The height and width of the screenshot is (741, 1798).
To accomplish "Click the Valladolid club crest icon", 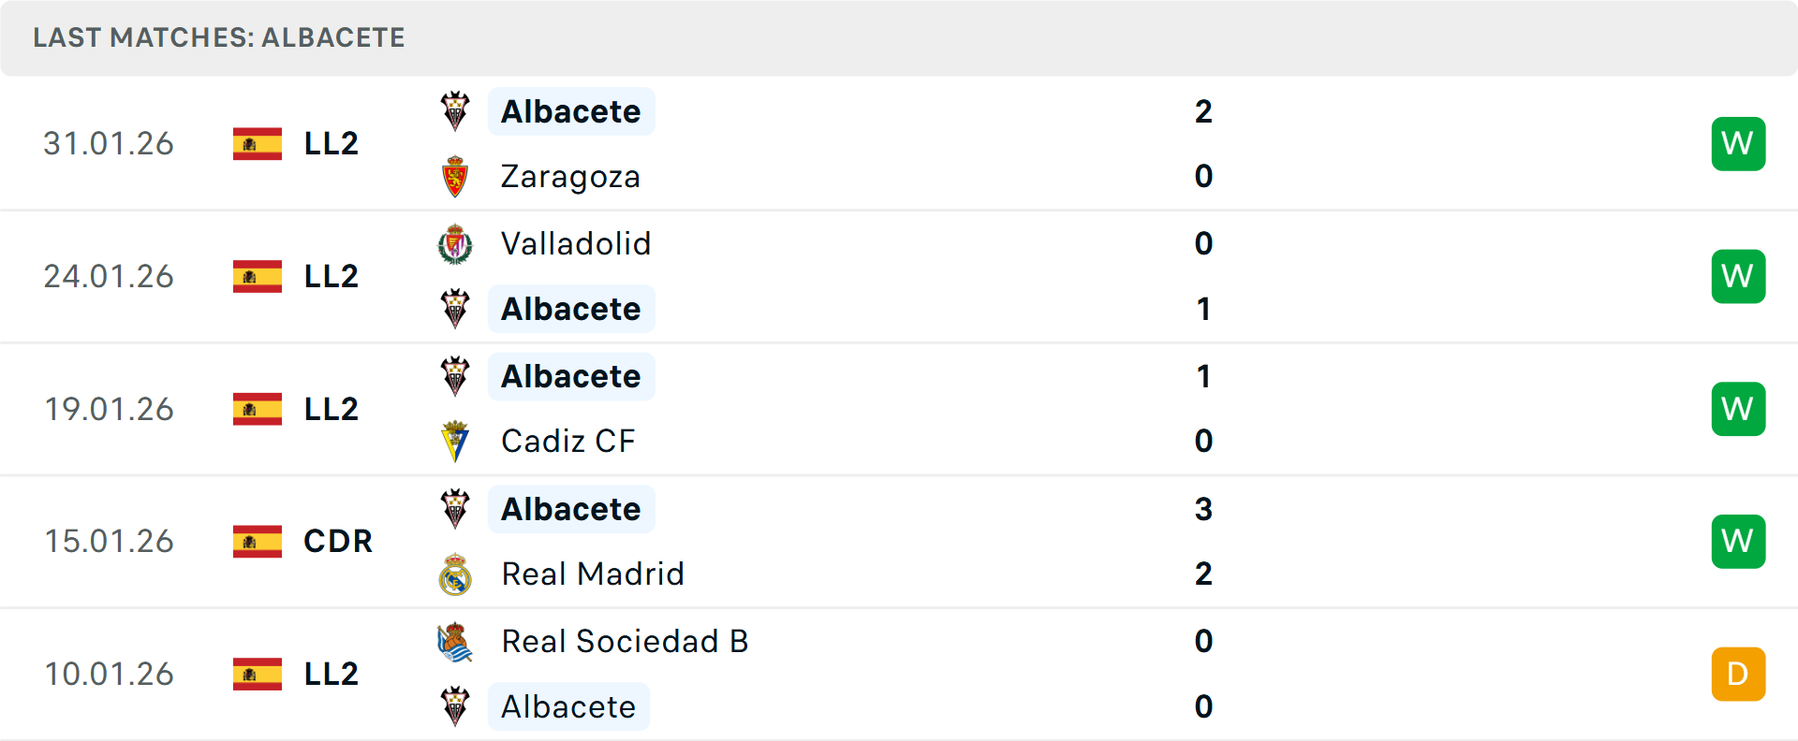I will tap(455, 244).
